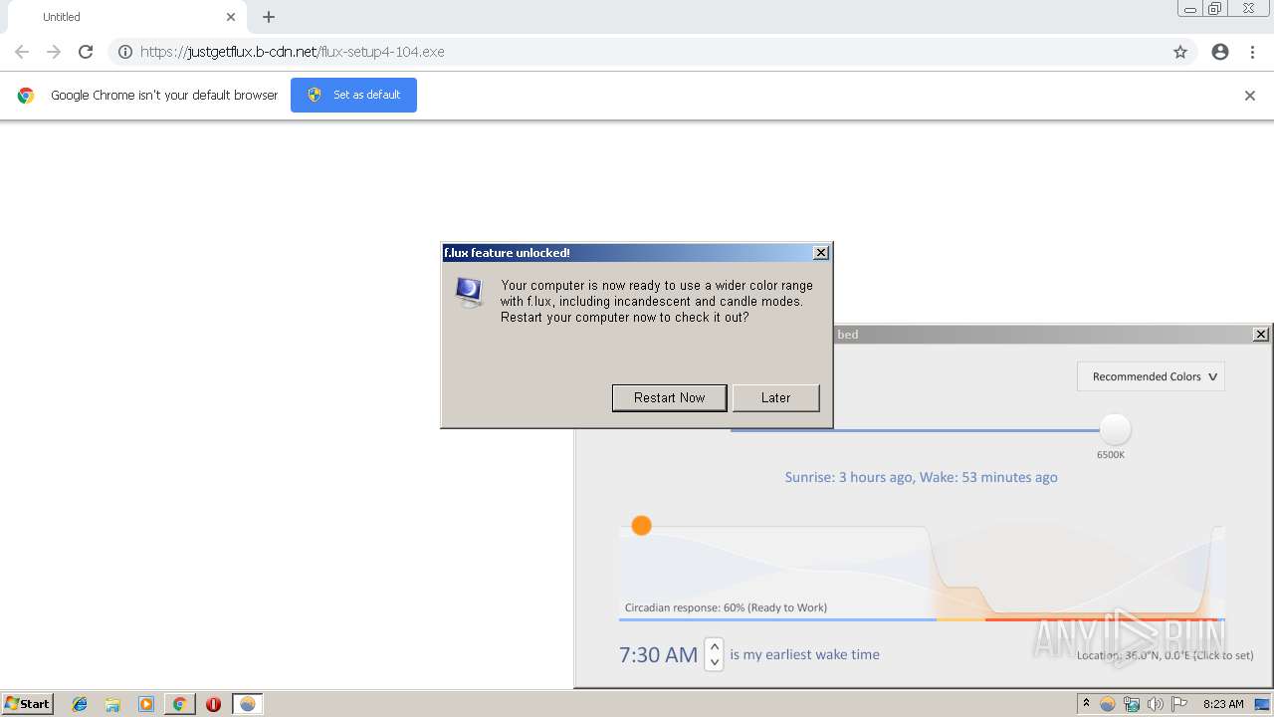Open the media player taskbar icon

tap(146, 704)
